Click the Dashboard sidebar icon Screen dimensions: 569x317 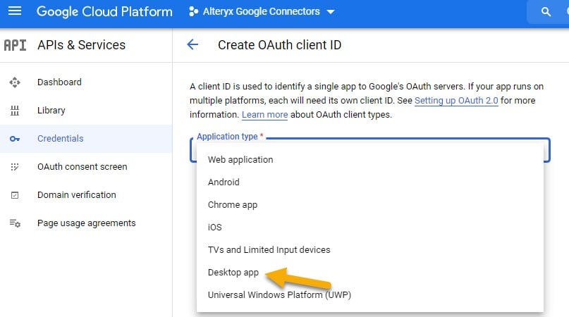[x=15, y=82]
